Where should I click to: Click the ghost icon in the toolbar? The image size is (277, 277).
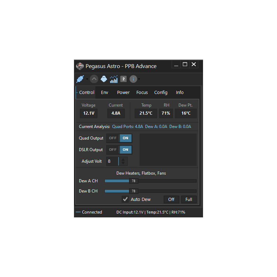(x=104, y=79)
